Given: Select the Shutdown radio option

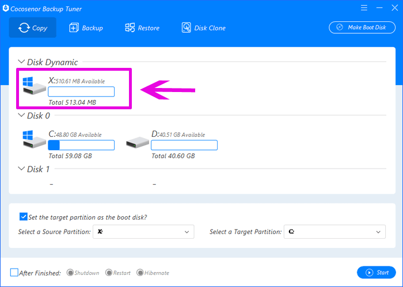Looking at the screenshot, I should 70,273.
